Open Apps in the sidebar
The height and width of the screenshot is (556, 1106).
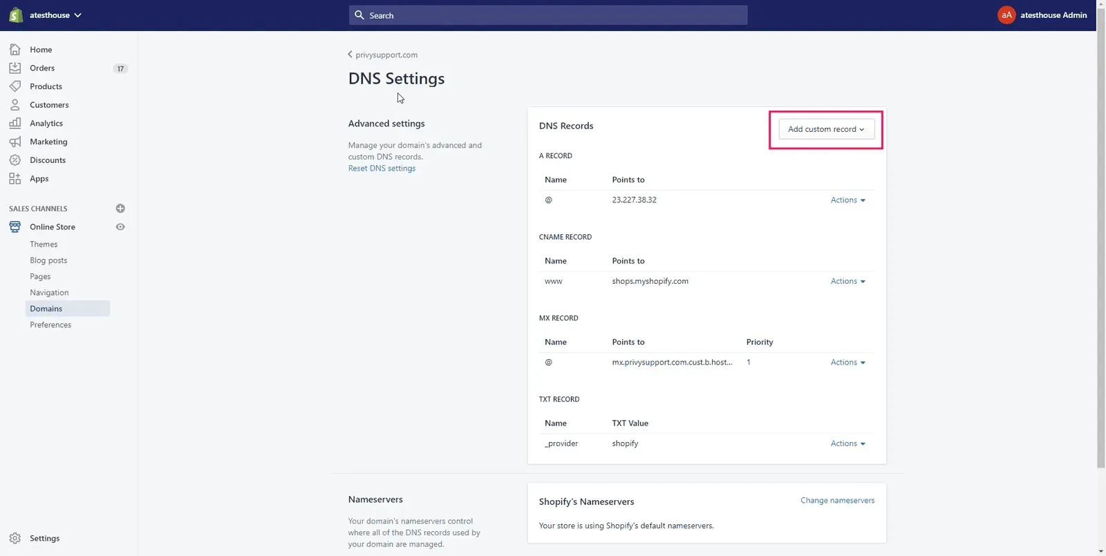click(39, 178)
